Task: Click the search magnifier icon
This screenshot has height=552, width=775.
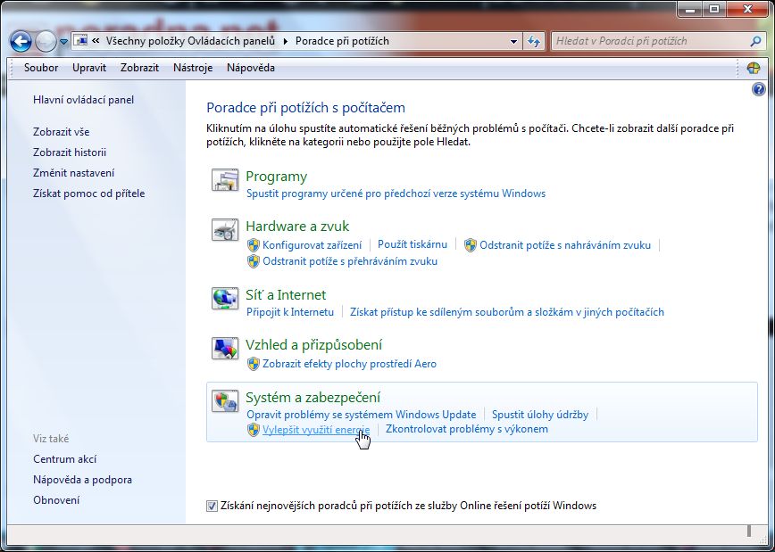Action: point(755,42)
